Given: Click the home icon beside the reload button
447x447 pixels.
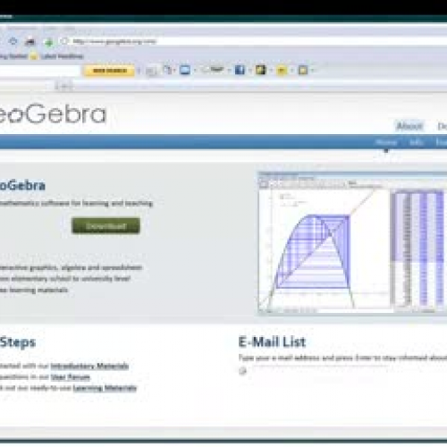Looking at the screenshot, I should coord(30,41).
